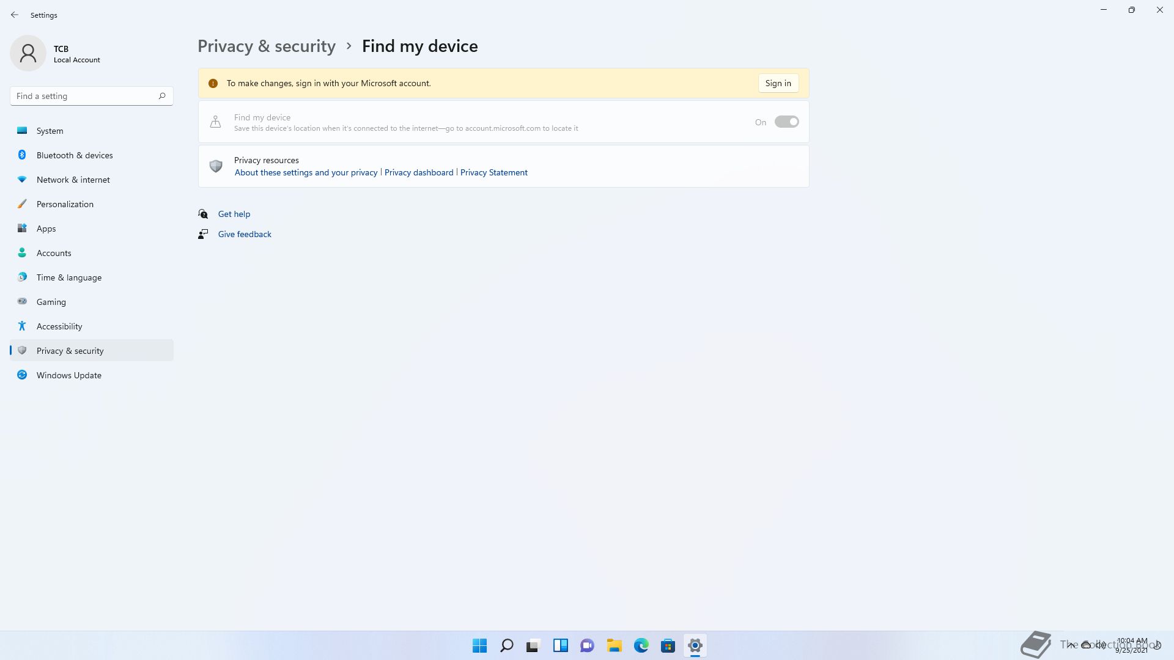Open Time & language category
The width and height of the screenshot is (1174, 660).
[x=92, y=277]
